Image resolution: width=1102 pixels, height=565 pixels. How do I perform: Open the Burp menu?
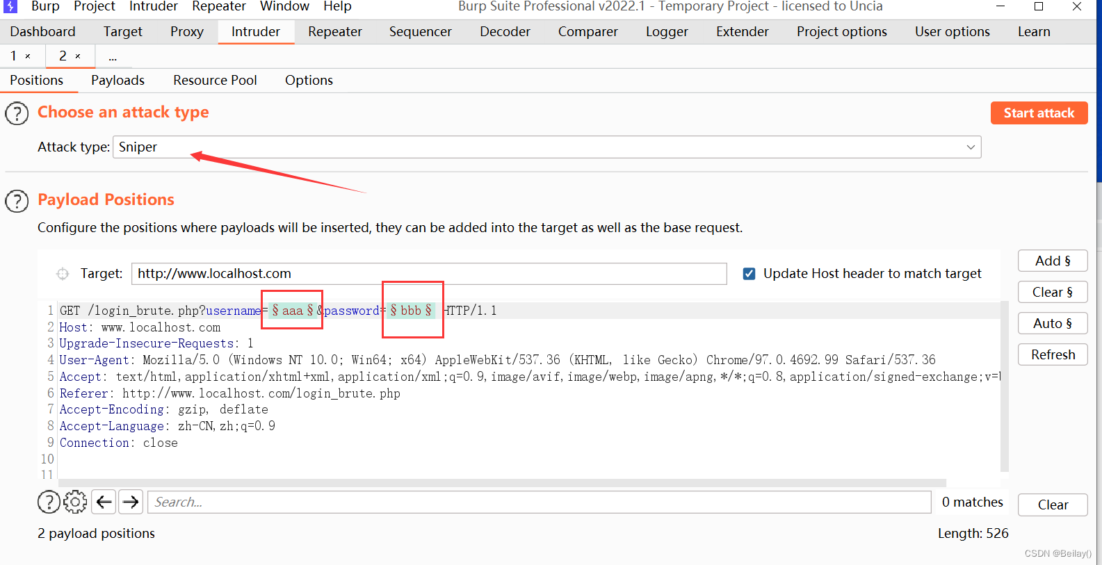click(x=45, y=6)
